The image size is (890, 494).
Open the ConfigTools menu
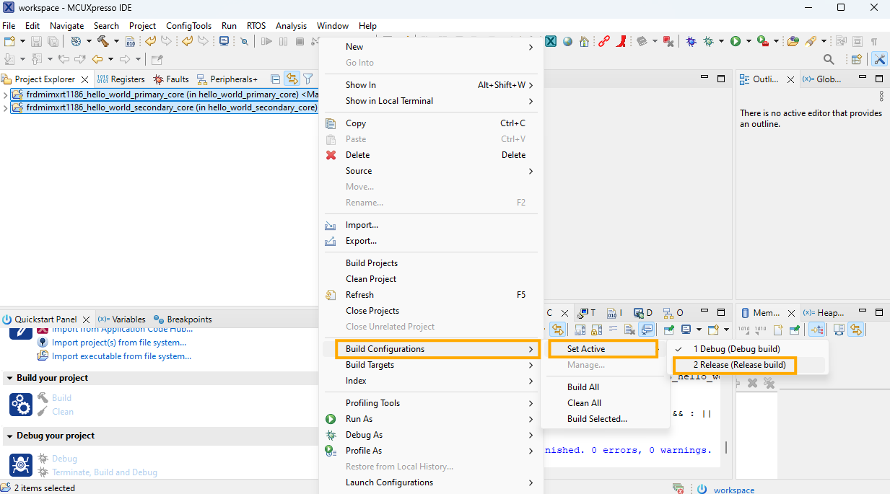[x=188, y=26]
